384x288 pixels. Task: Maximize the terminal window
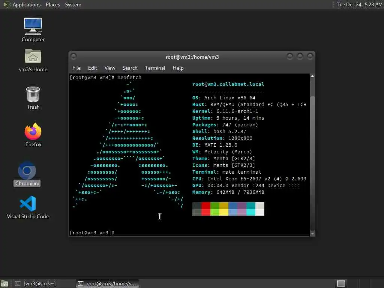pyautogui.click(x=300, y=57)
